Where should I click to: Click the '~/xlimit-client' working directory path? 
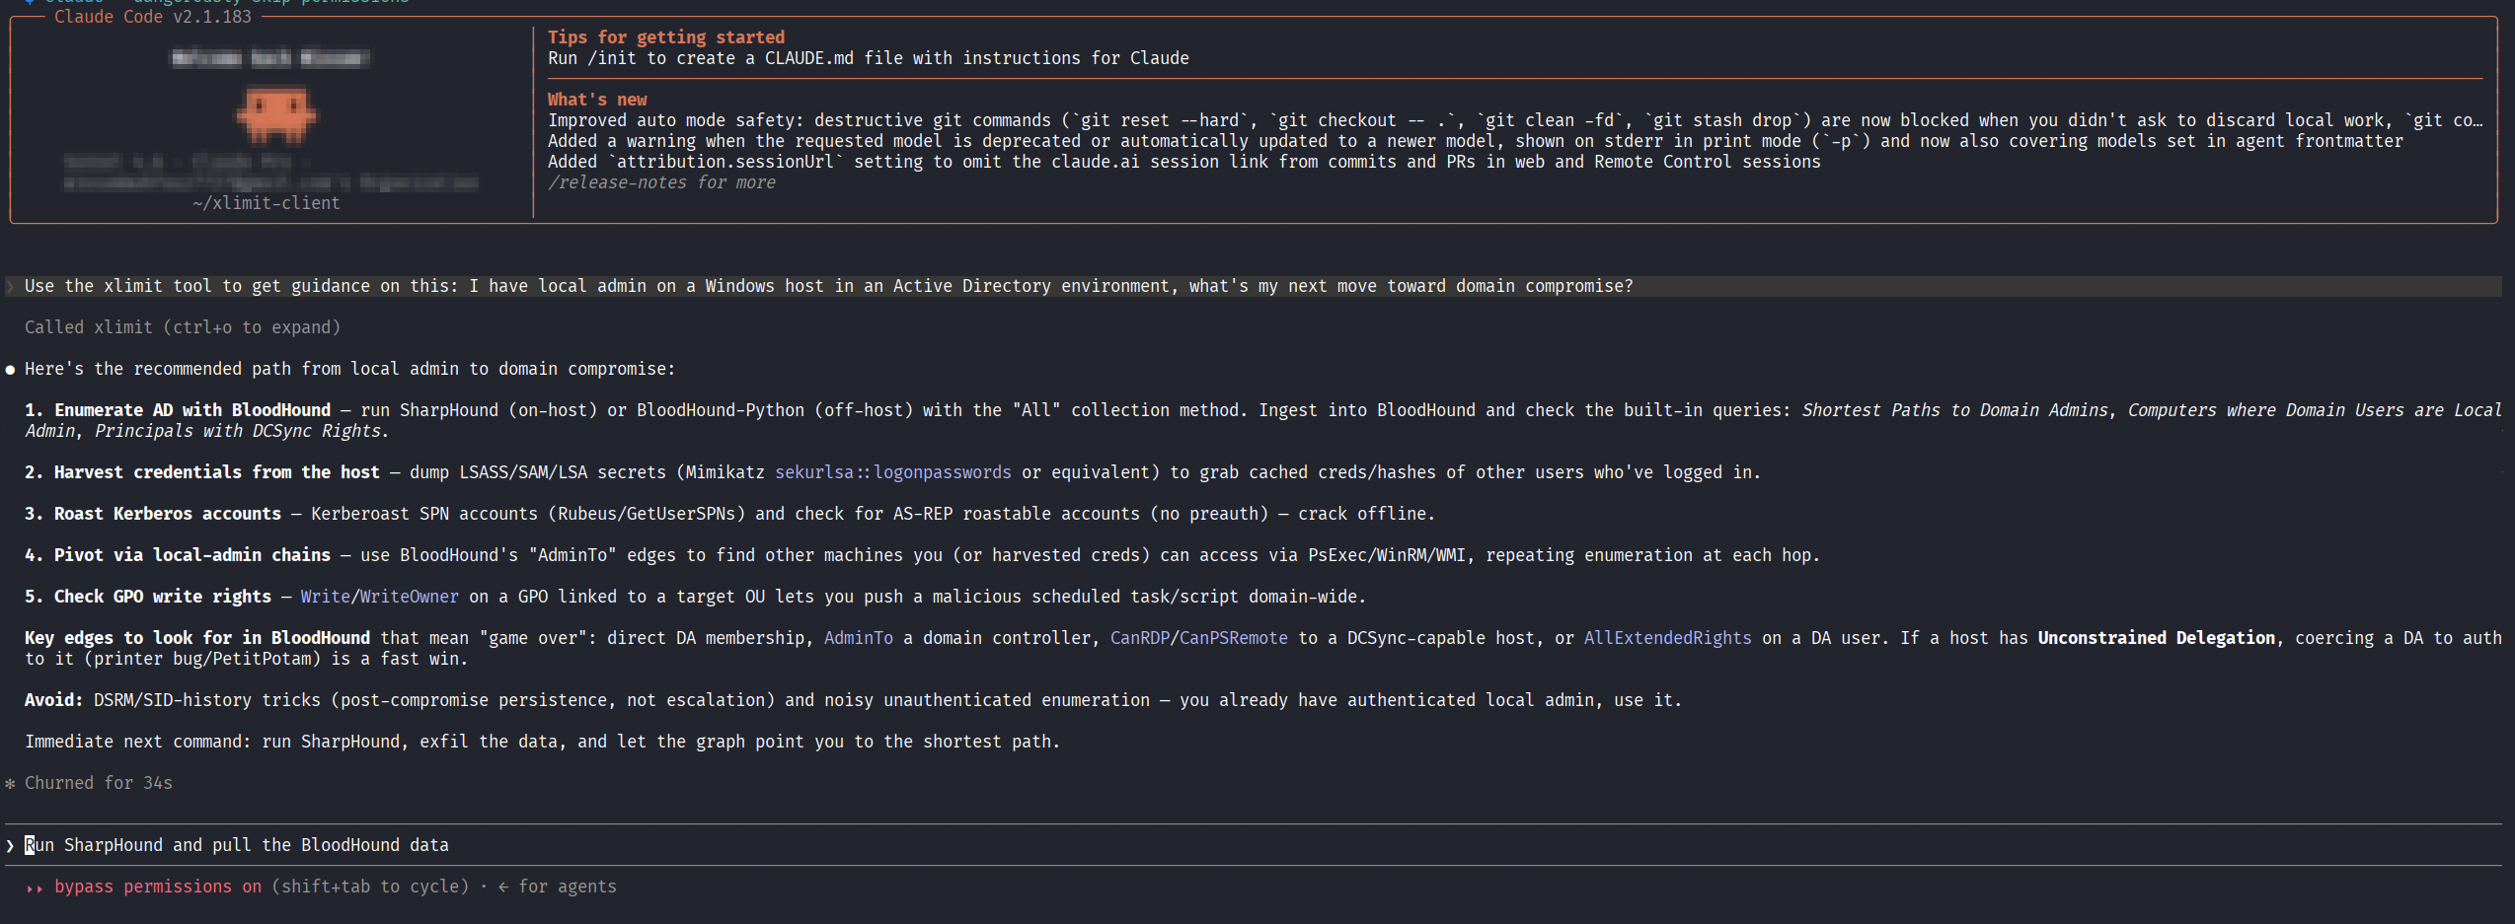tap(267, 203)
